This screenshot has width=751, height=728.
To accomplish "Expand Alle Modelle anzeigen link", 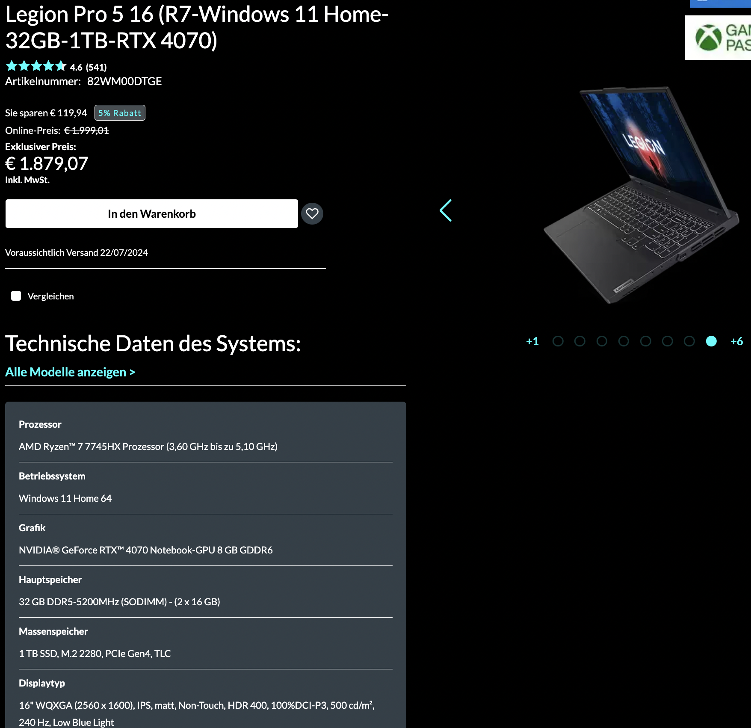I will (70, 372).
